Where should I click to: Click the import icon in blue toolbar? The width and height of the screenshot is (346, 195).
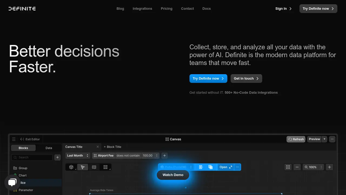point(201,167)
